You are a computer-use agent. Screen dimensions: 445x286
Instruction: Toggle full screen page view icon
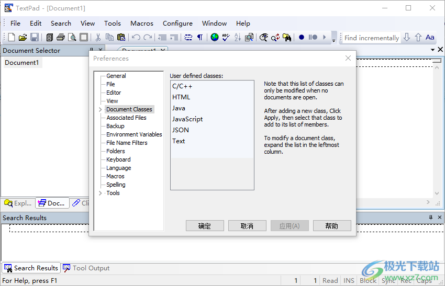click(x=84, y=38)
